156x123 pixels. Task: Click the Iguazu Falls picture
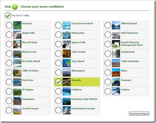[66, 44]
